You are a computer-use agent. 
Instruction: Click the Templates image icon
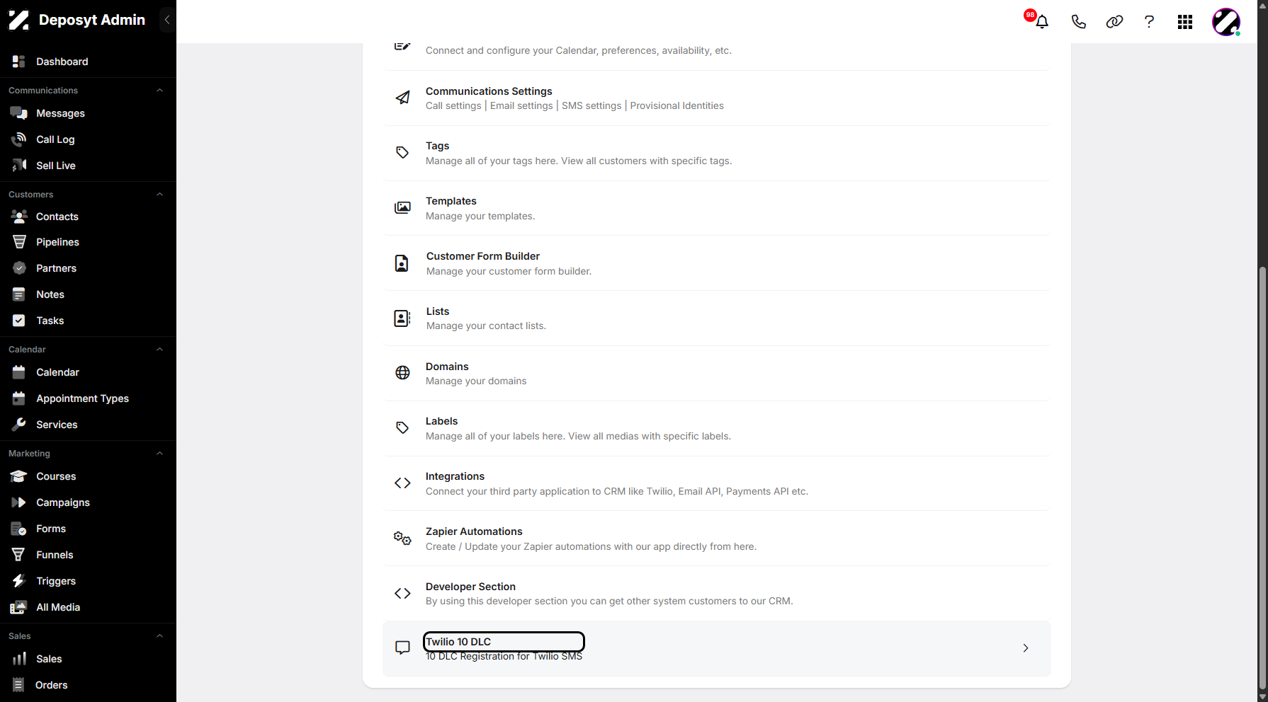(x=402, y=207)
